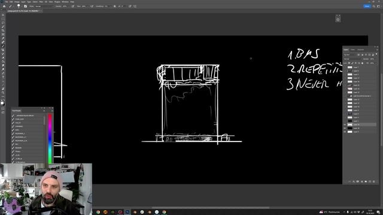Select the Crop tool
The image size is (383, 215).
(x=3, y=30)
